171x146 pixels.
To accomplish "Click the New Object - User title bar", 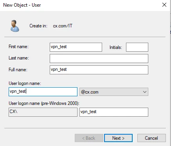I will click(x=22, y=5).
